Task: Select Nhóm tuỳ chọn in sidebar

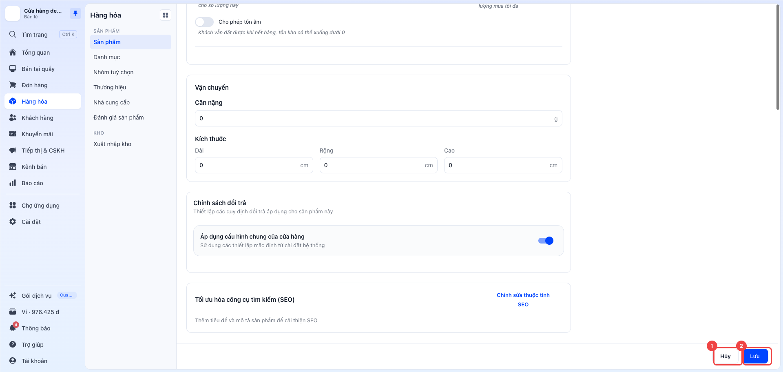Action: [130, 72]
